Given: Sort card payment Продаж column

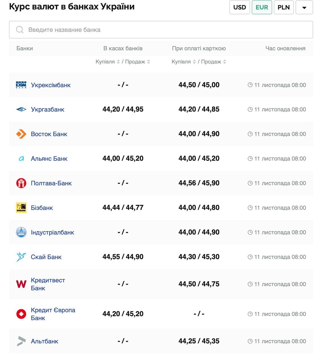Looking at the screenshot, I should [x=225, y=62].
